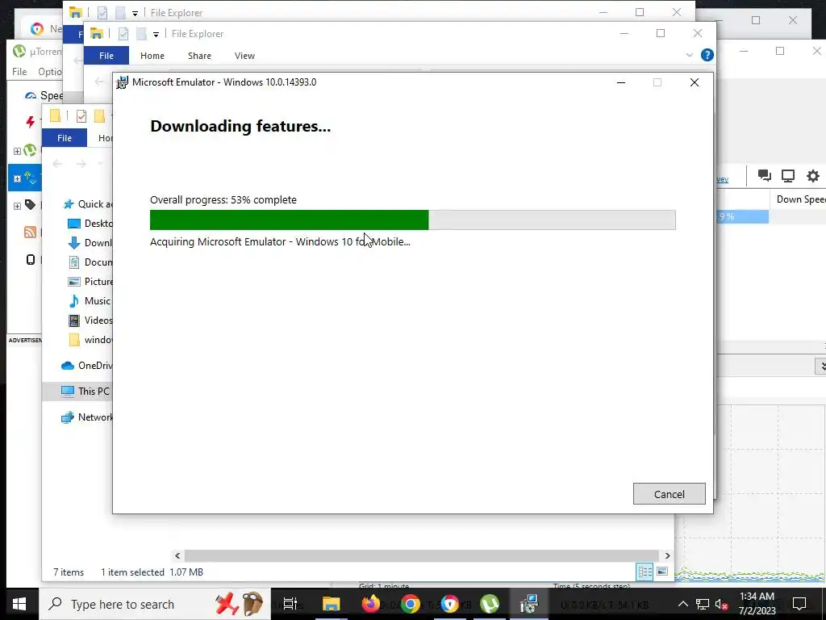The width and height of the screenshot is (826, 620).
Task: Click the File tab in front-left File Explorer
Action: (x=65, y=137)
